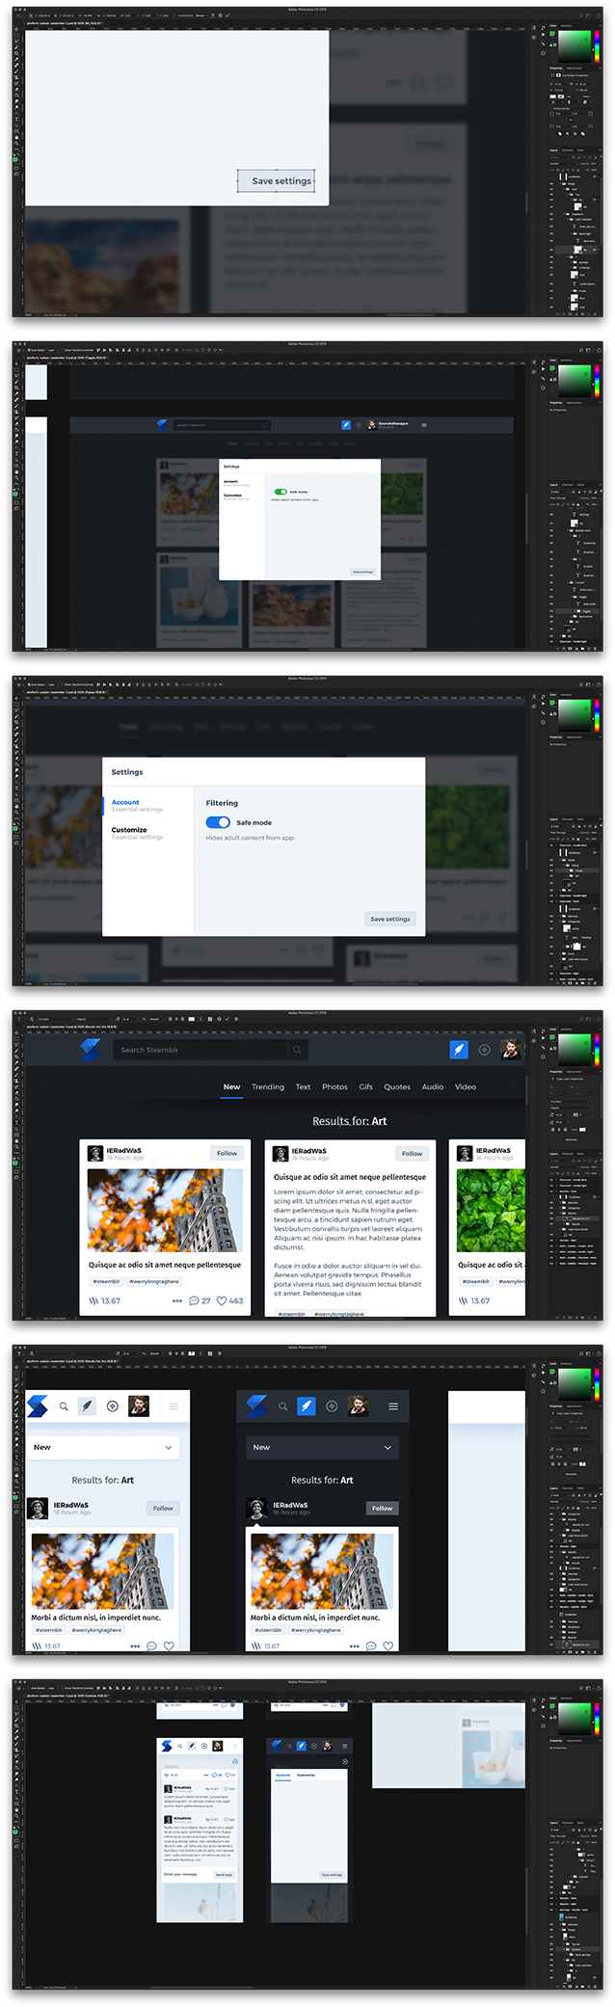615x2007 pixels.
Task: Click the magnifier icon inside the Search Steemblr bar above the Trending tab
Action: pyautogui.click(x=298, y=1050)
